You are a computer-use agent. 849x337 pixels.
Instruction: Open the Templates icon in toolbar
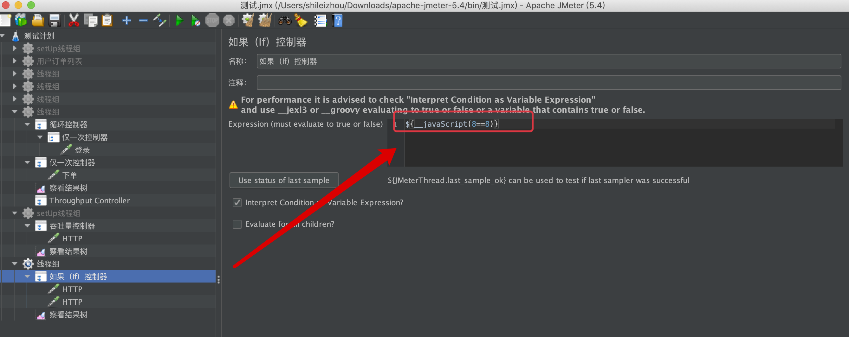[x=21, y=20]
